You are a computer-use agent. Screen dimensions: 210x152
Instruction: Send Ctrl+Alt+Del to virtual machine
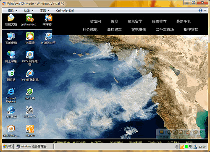[x=65, y=10]
